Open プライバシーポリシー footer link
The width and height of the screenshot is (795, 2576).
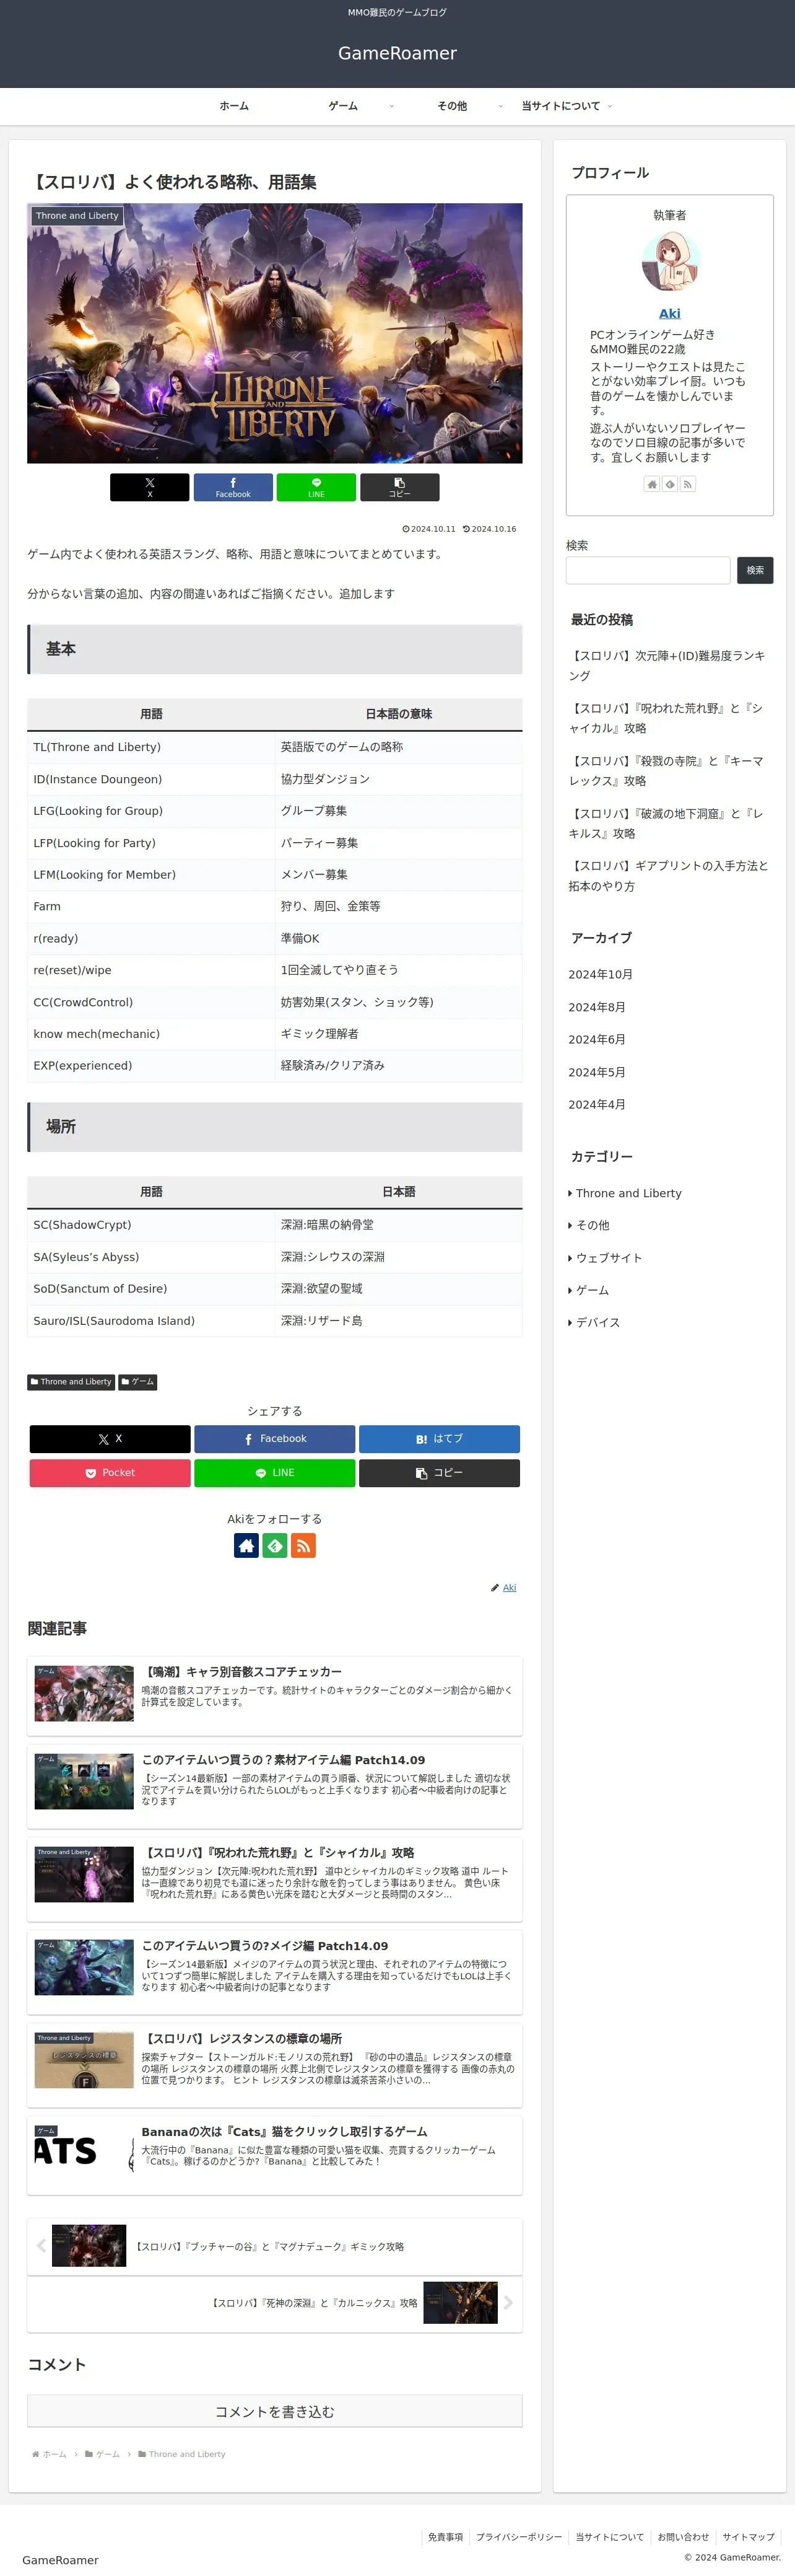point(519,2537)
